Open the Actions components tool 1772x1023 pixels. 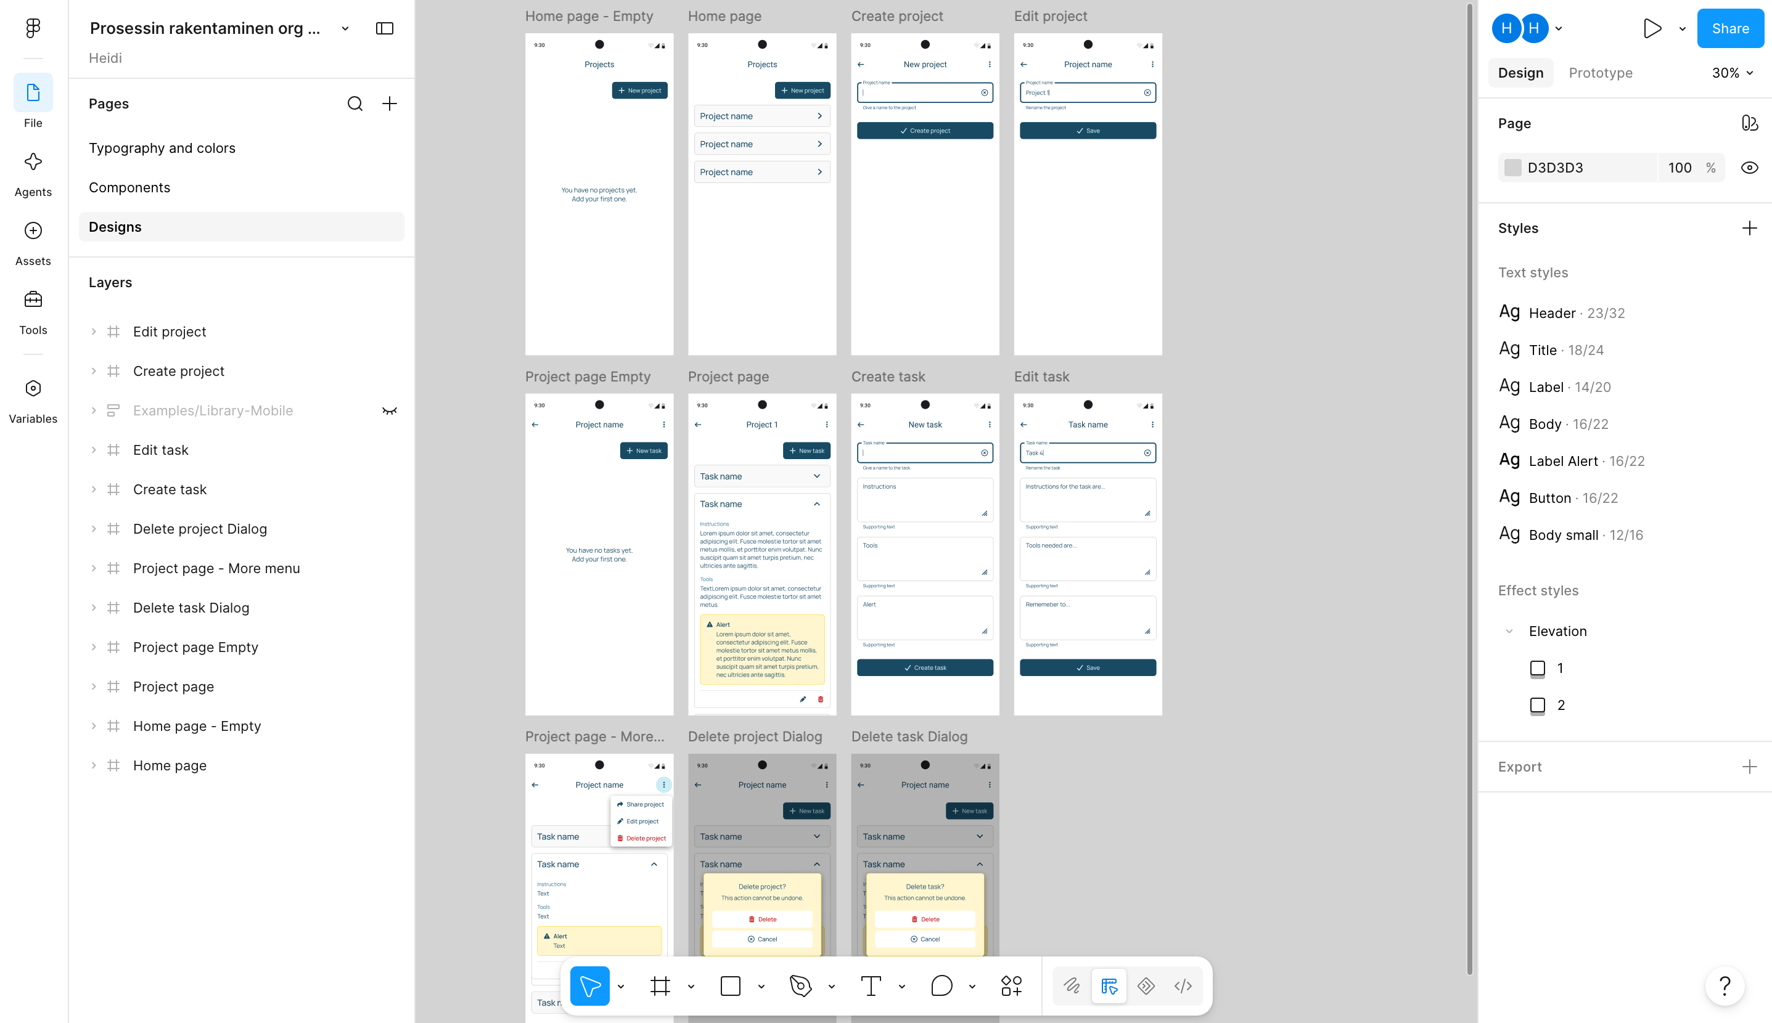pyautogui.click(x=1011, y=986)
